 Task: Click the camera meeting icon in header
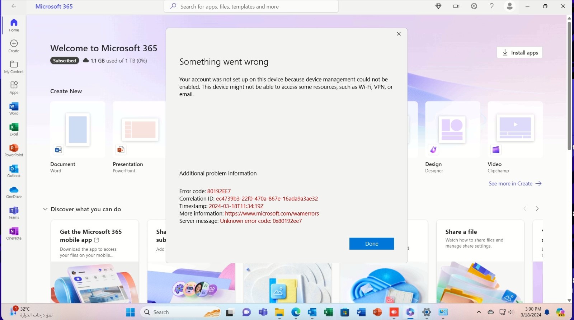(x=456, y=6)
